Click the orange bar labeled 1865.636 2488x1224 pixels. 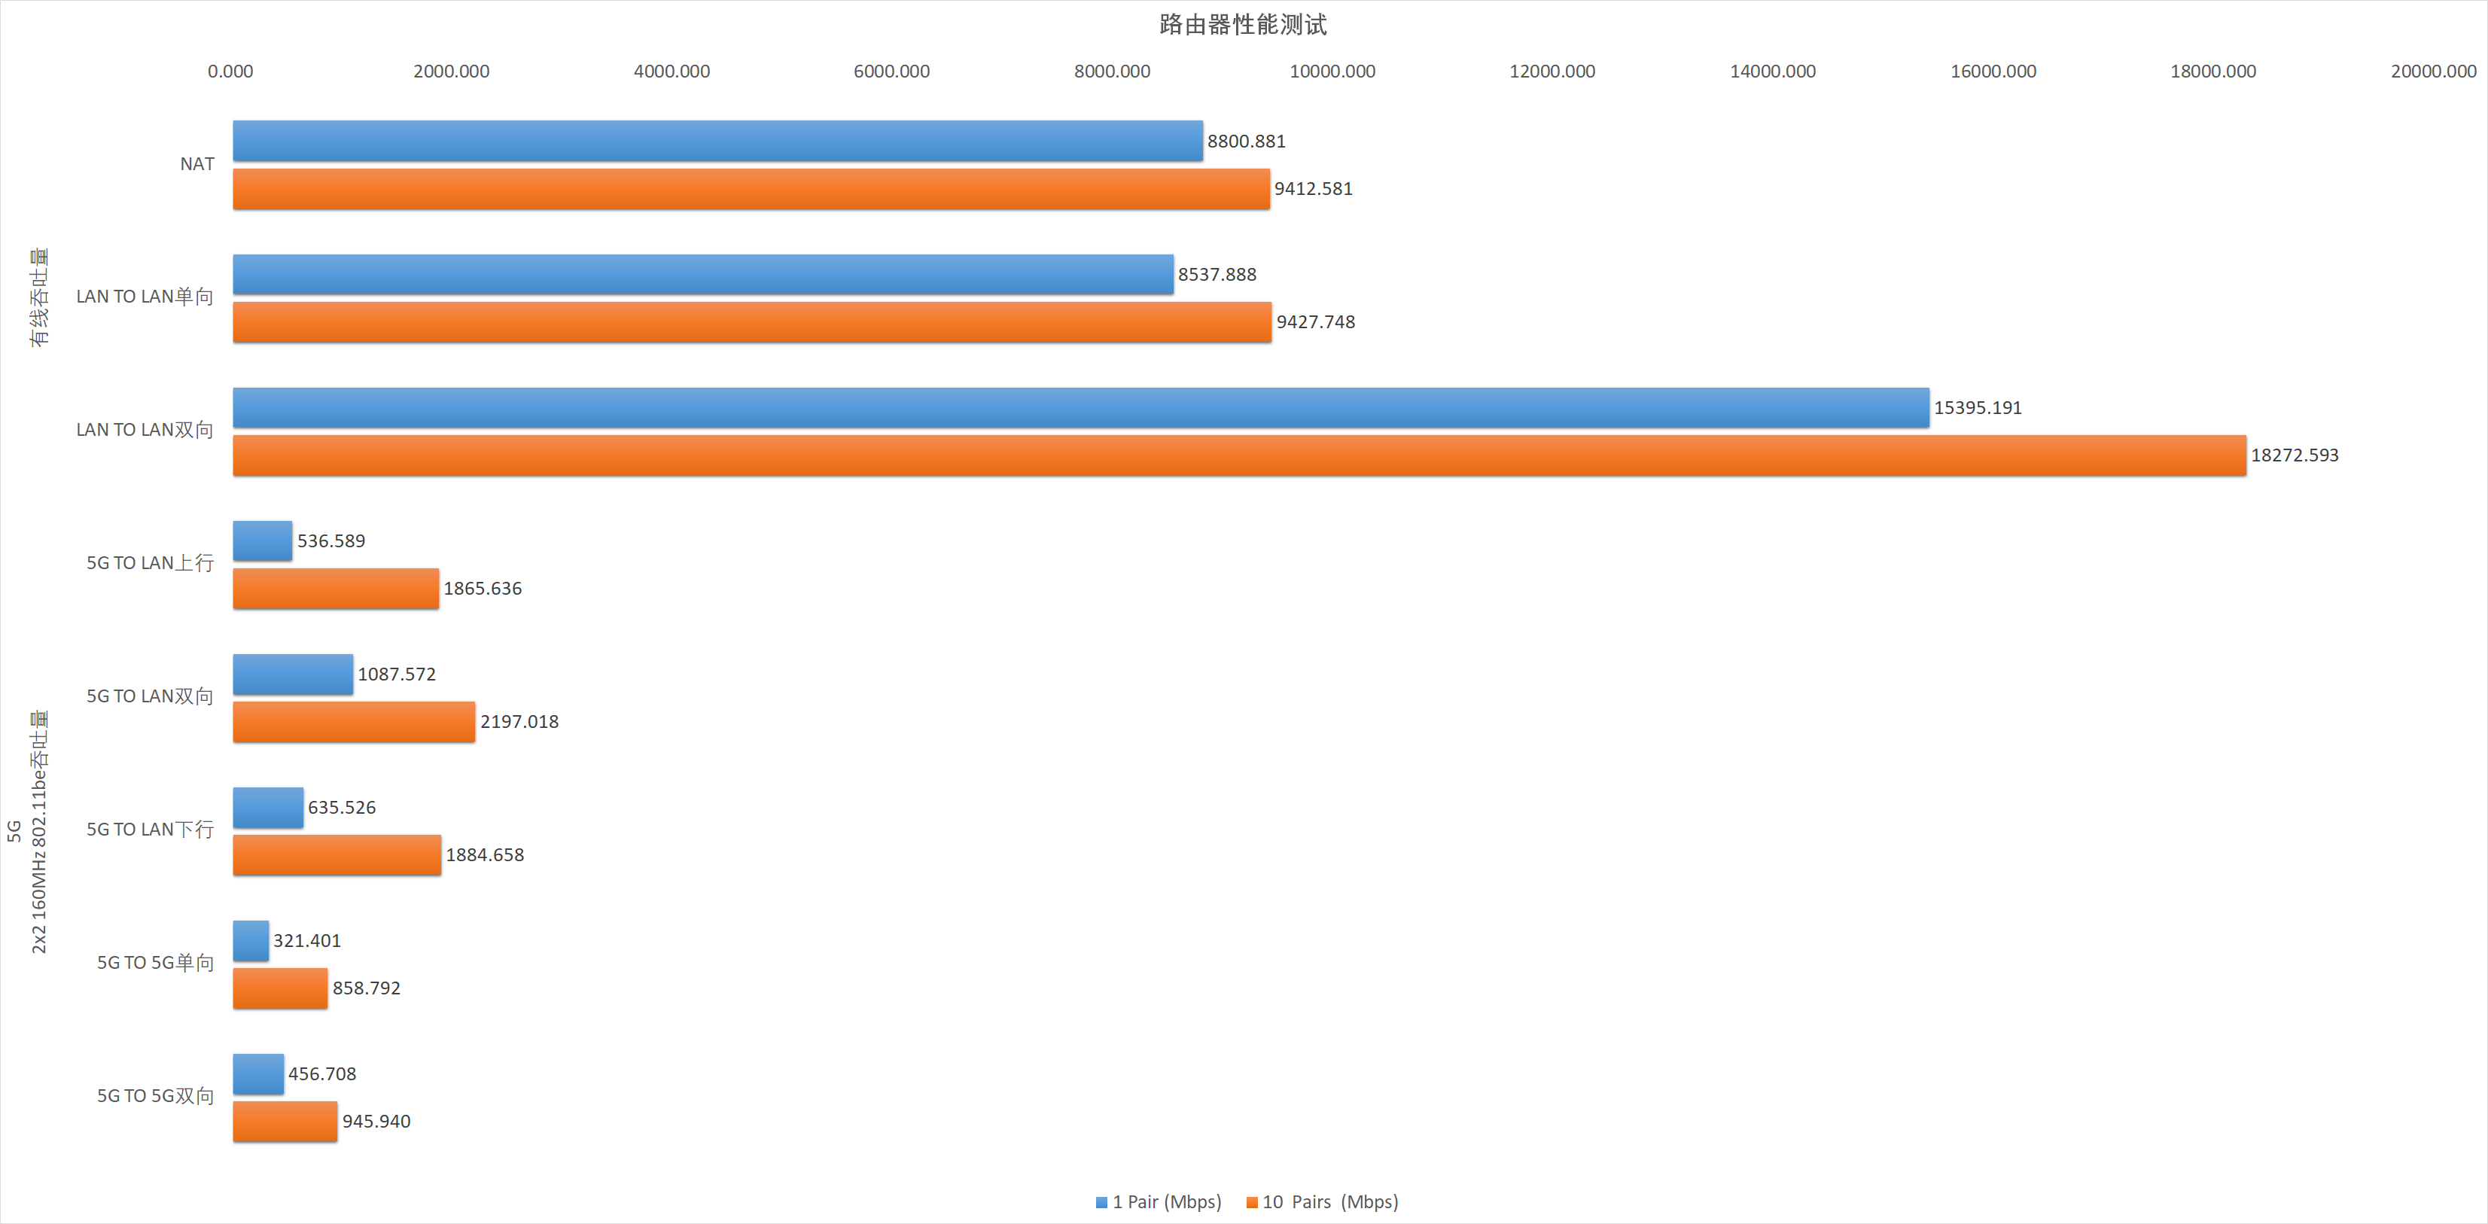pos(335,589)
